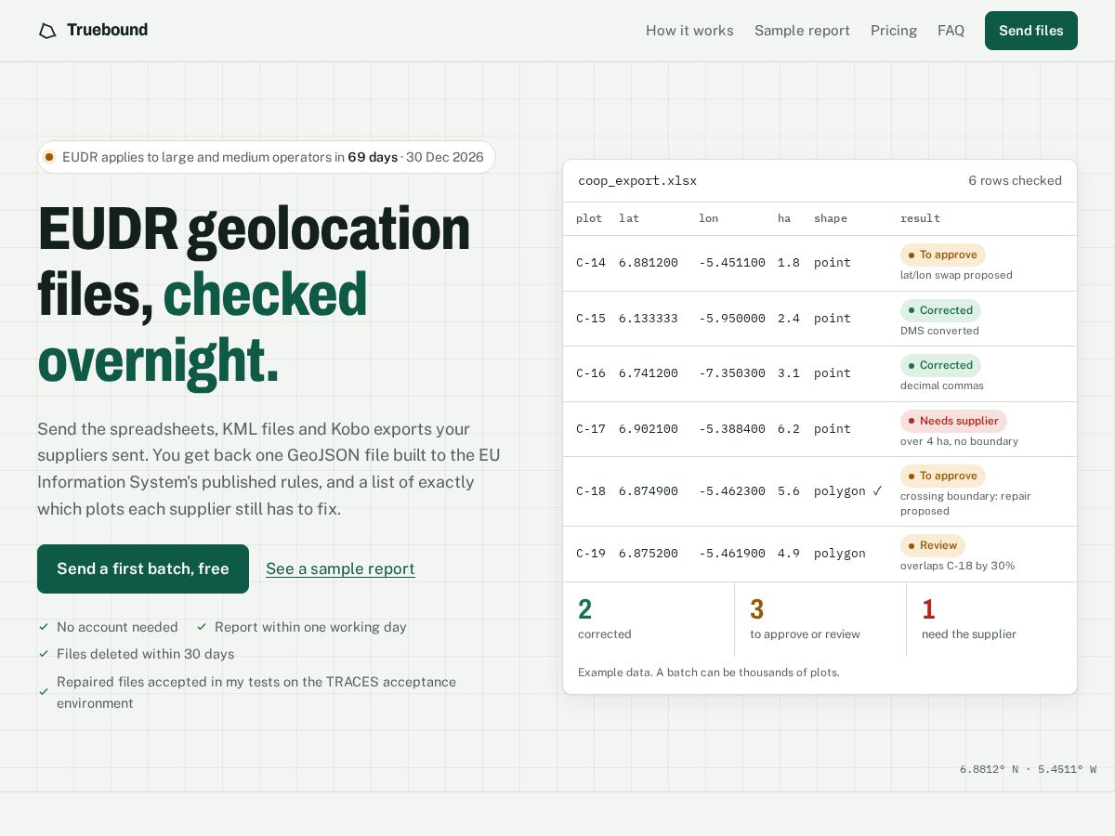Click the hectare value 5.6
This screenshot has width=1115, height=836.
click(x=789, y=491)
